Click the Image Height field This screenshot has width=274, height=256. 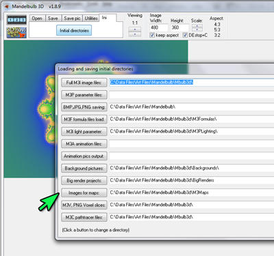pos(179,27)
